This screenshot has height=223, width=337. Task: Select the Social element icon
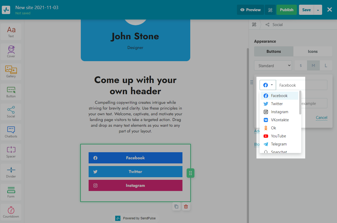(11, 112)
